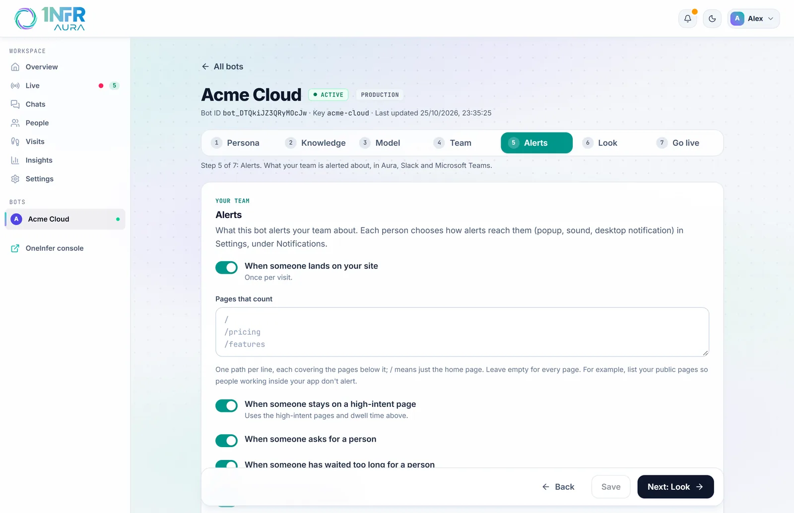Click the Insights chart icon
Screen dimensions: 794x513
[x=15, y=160]
